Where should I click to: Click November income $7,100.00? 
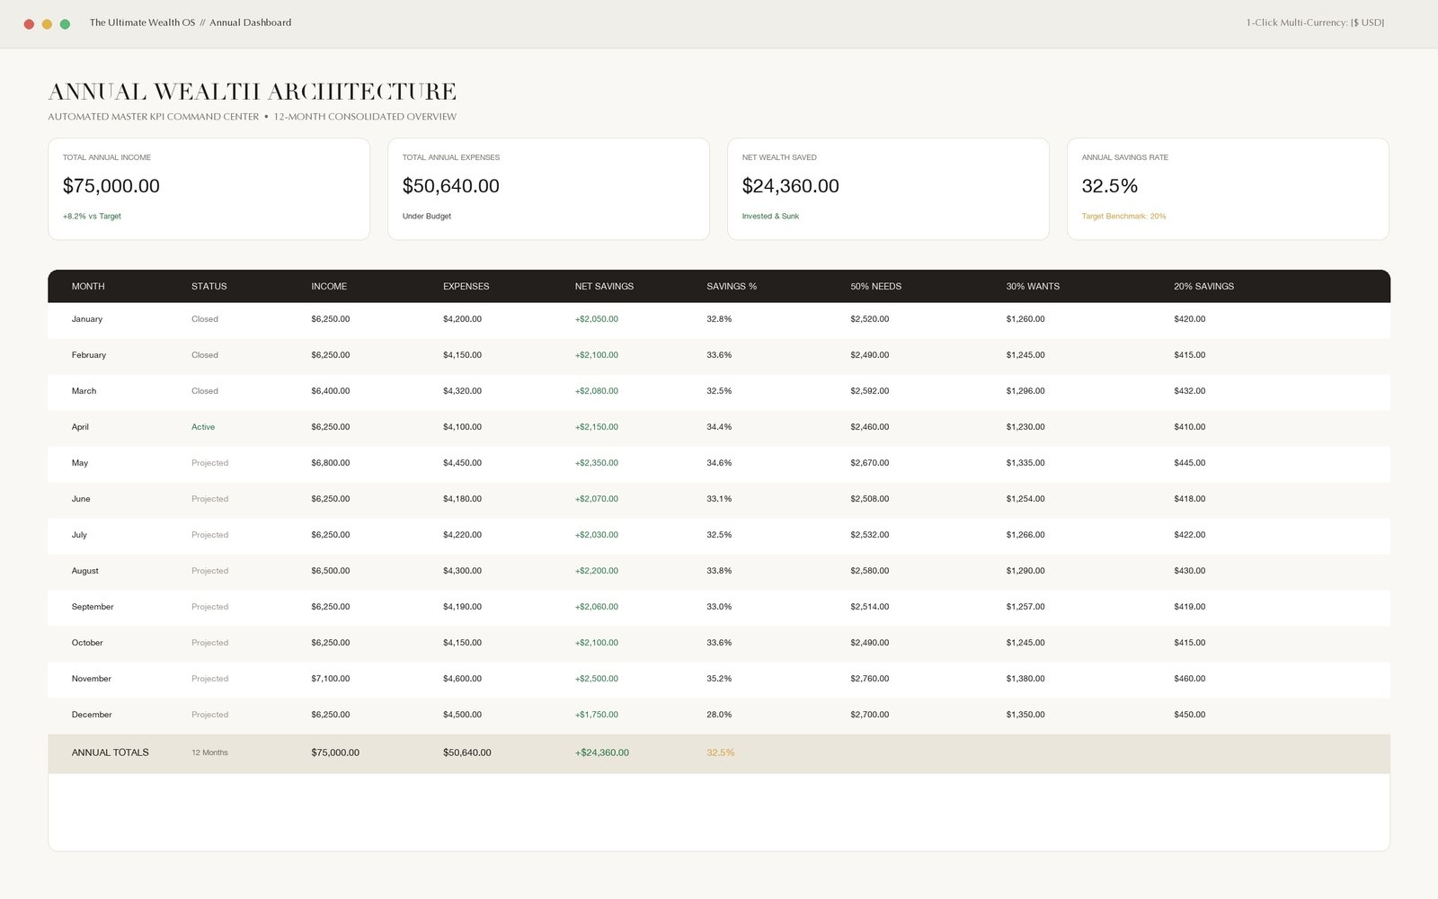(x=331, y=679)
